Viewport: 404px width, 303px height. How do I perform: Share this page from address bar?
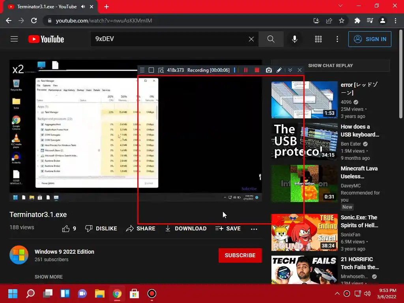(x=329, y=21)
